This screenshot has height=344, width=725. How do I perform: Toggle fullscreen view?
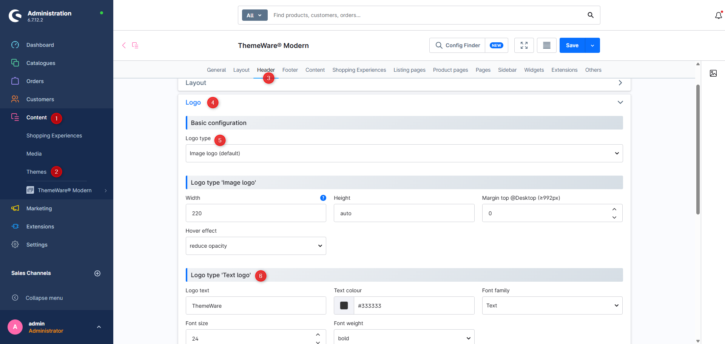[524, 45]
